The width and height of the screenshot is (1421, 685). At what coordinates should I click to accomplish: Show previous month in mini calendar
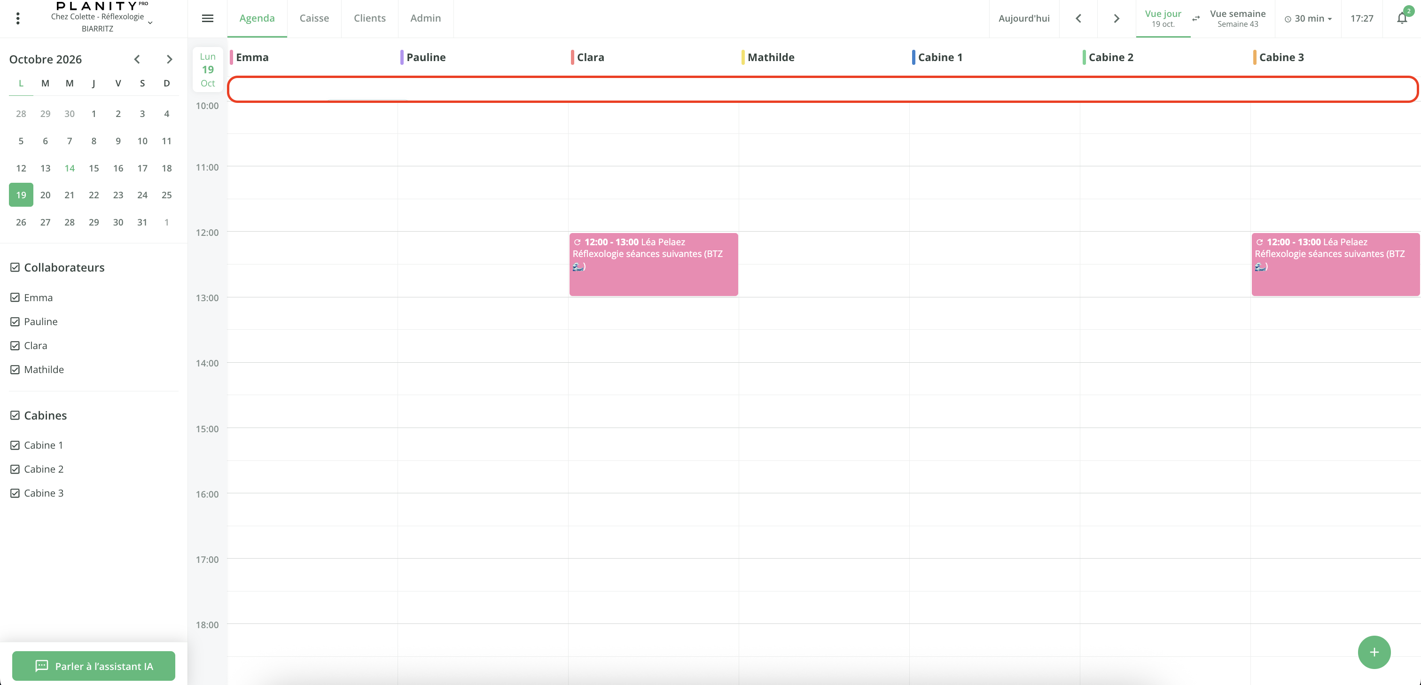137,59
